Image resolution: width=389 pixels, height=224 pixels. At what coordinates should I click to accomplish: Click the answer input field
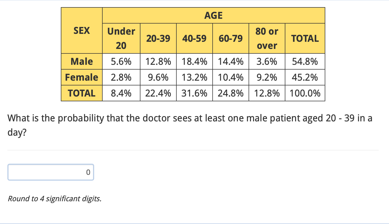(51, 172)
